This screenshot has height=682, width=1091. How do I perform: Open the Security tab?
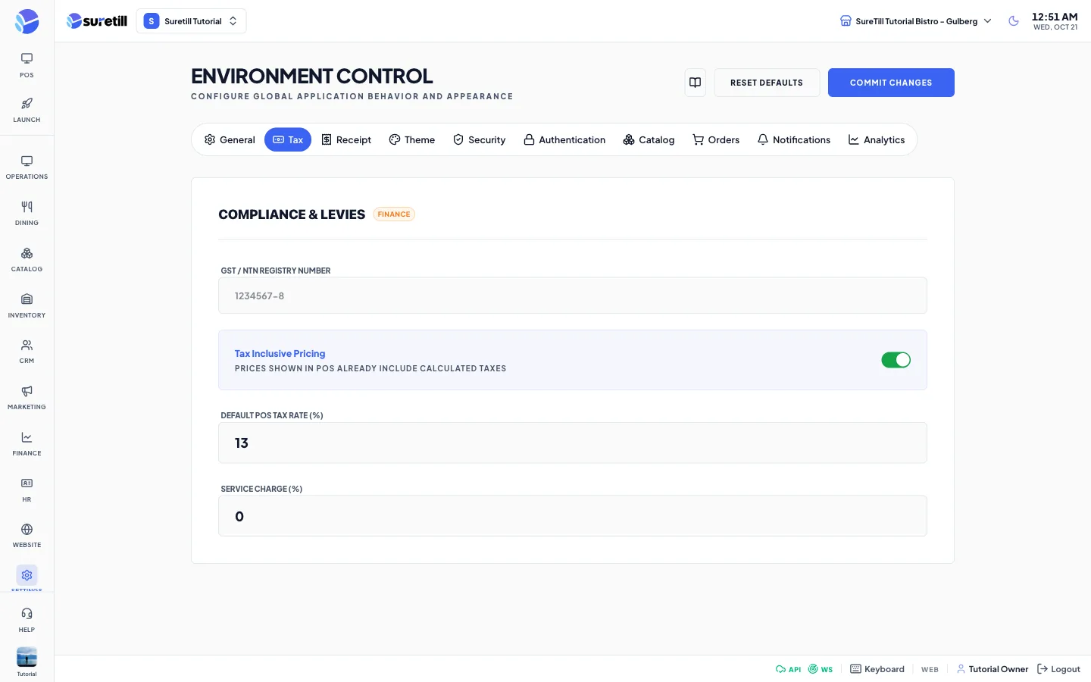(480, 139)
